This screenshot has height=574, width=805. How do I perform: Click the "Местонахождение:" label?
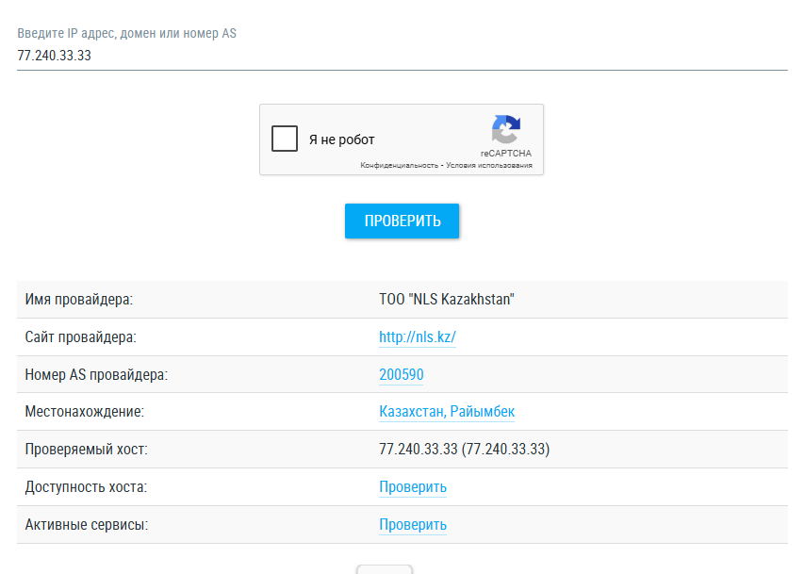click(x=85, y=412)
